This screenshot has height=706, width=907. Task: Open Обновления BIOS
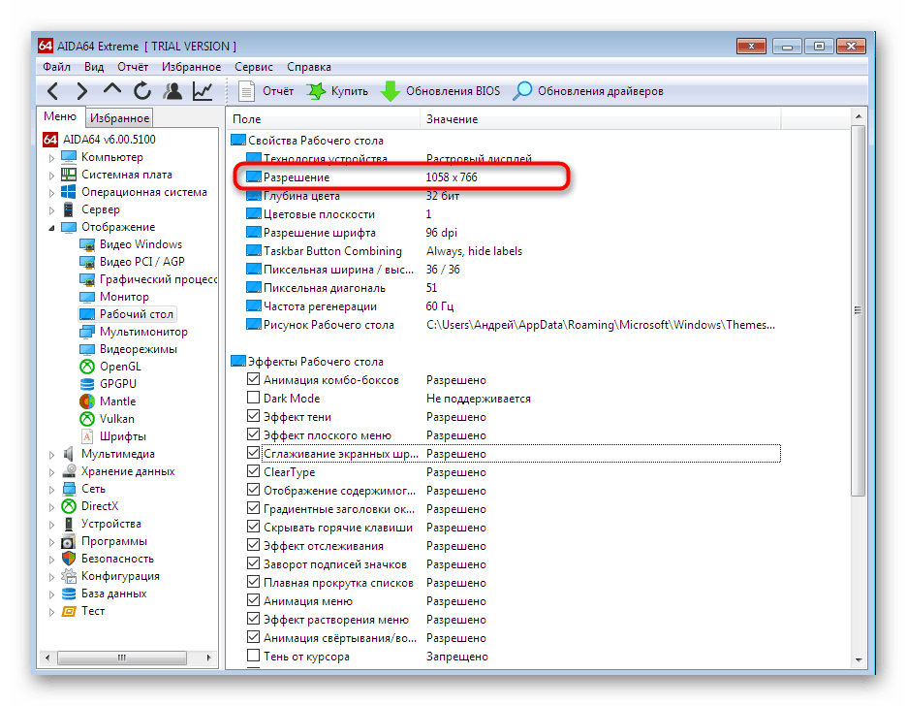[x=441, y=91]
